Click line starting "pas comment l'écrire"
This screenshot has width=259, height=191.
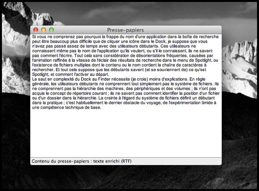pos(123,56)
